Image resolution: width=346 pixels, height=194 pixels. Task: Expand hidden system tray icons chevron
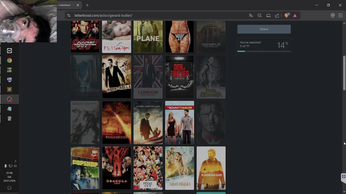tap(15, 161)
